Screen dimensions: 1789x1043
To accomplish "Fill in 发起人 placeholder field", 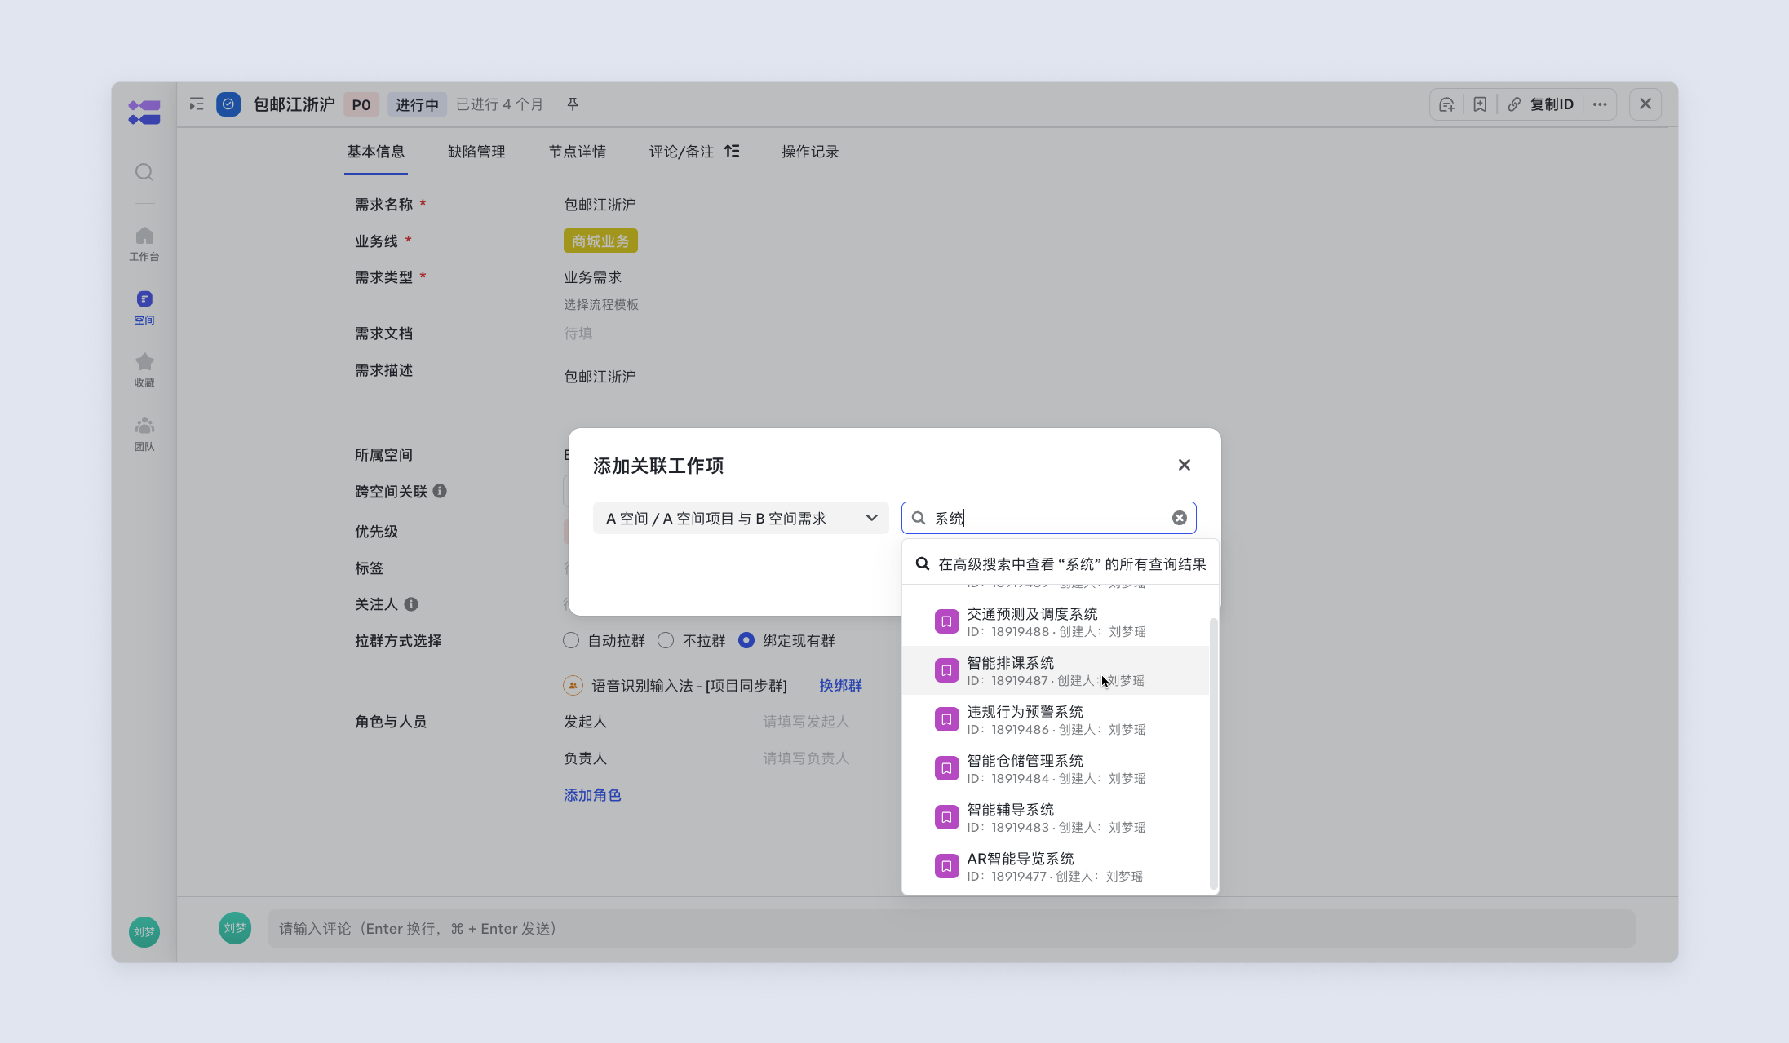I will click(x=806, y=721).
